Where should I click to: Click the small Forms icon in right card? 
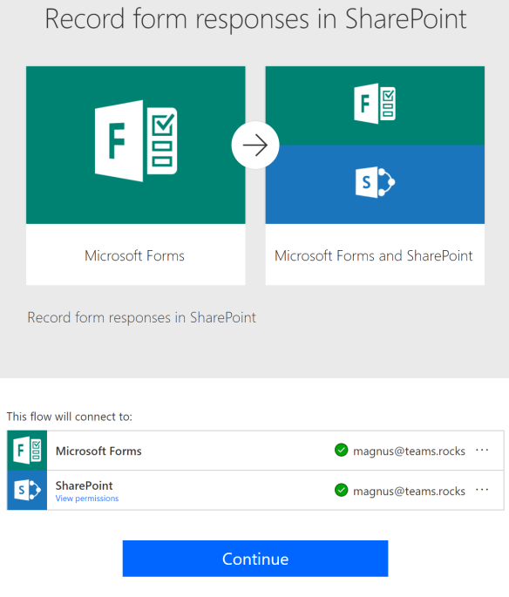click(375, 103)
